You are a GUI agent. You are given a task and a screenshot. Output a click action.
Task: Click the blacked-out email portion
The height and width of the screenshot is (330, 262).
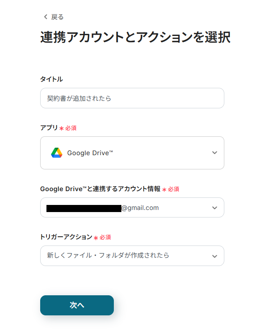[84, 208]
